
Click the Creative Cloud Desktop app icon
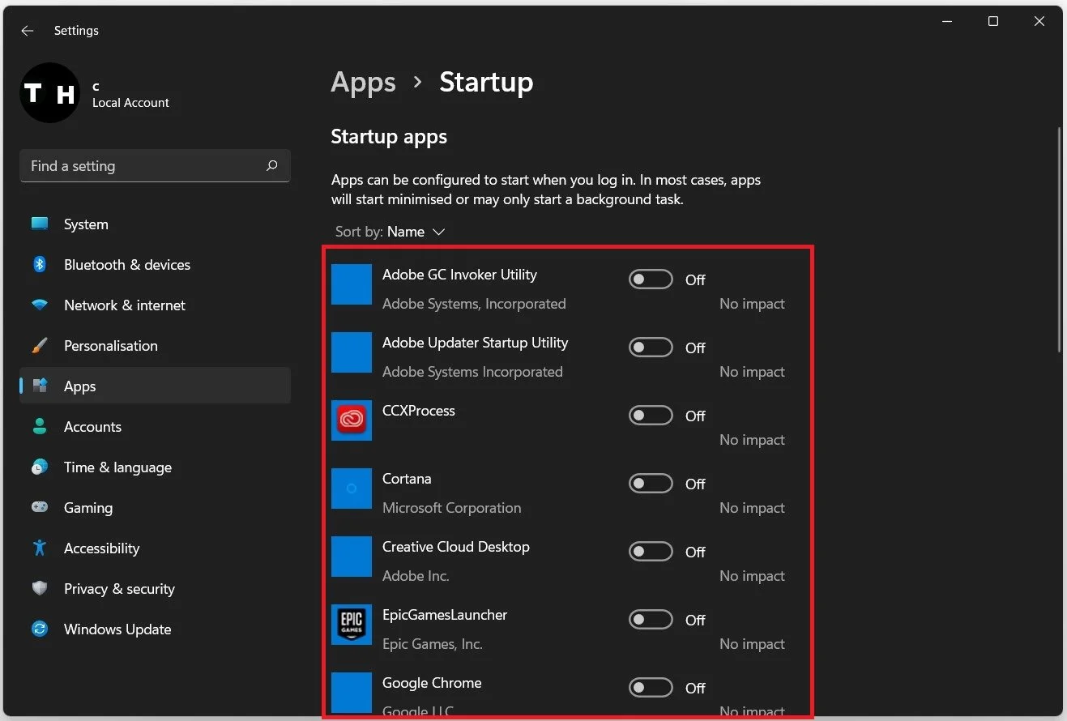click(352, 557)
